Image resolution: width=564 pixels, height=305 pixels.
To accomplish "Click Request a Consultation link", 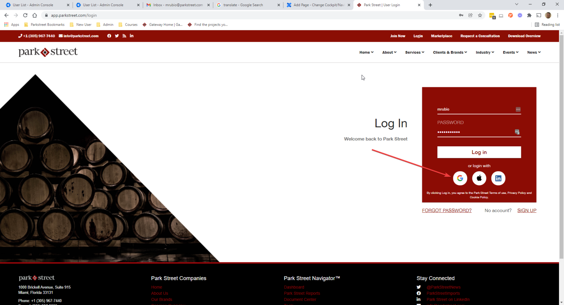I will pos(480,36).
